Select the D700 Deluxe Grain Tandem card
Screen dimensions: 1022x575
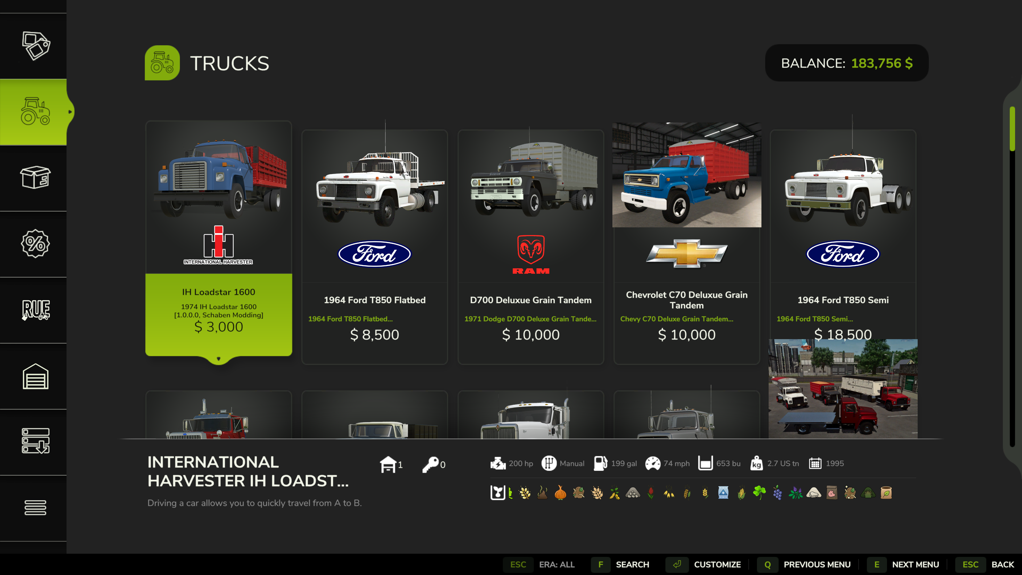point(531,247)
